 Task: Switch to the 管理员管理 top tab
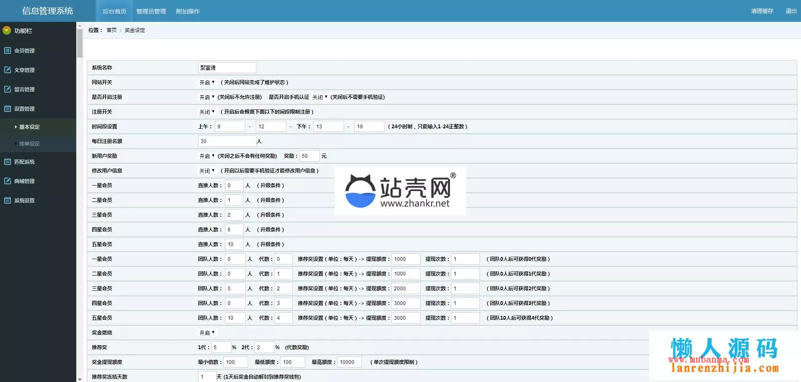click(151, 11)
